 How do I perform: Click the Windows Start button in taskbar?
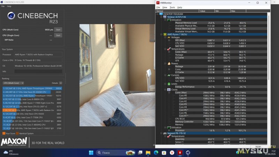[x=91, y=152]
